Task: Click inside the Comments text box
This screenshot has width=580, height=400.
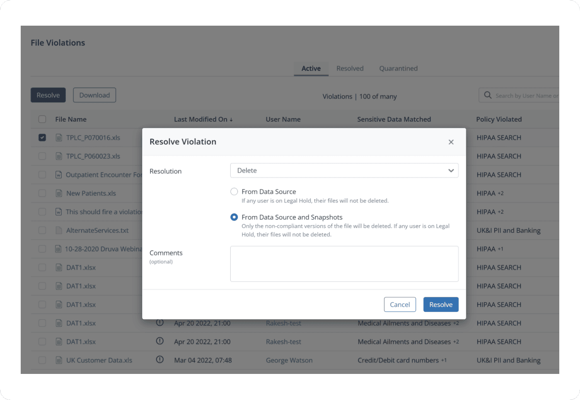Action: (344, 264)
